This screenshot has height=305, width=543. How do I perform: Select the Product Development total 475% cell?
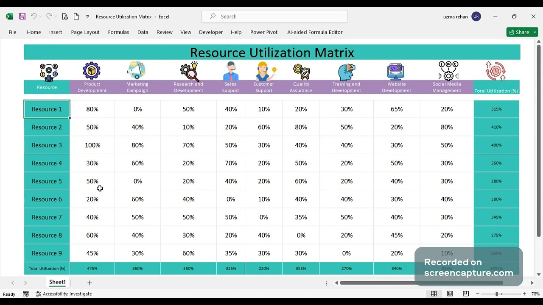pyautogui.click(x=92, y=269)
